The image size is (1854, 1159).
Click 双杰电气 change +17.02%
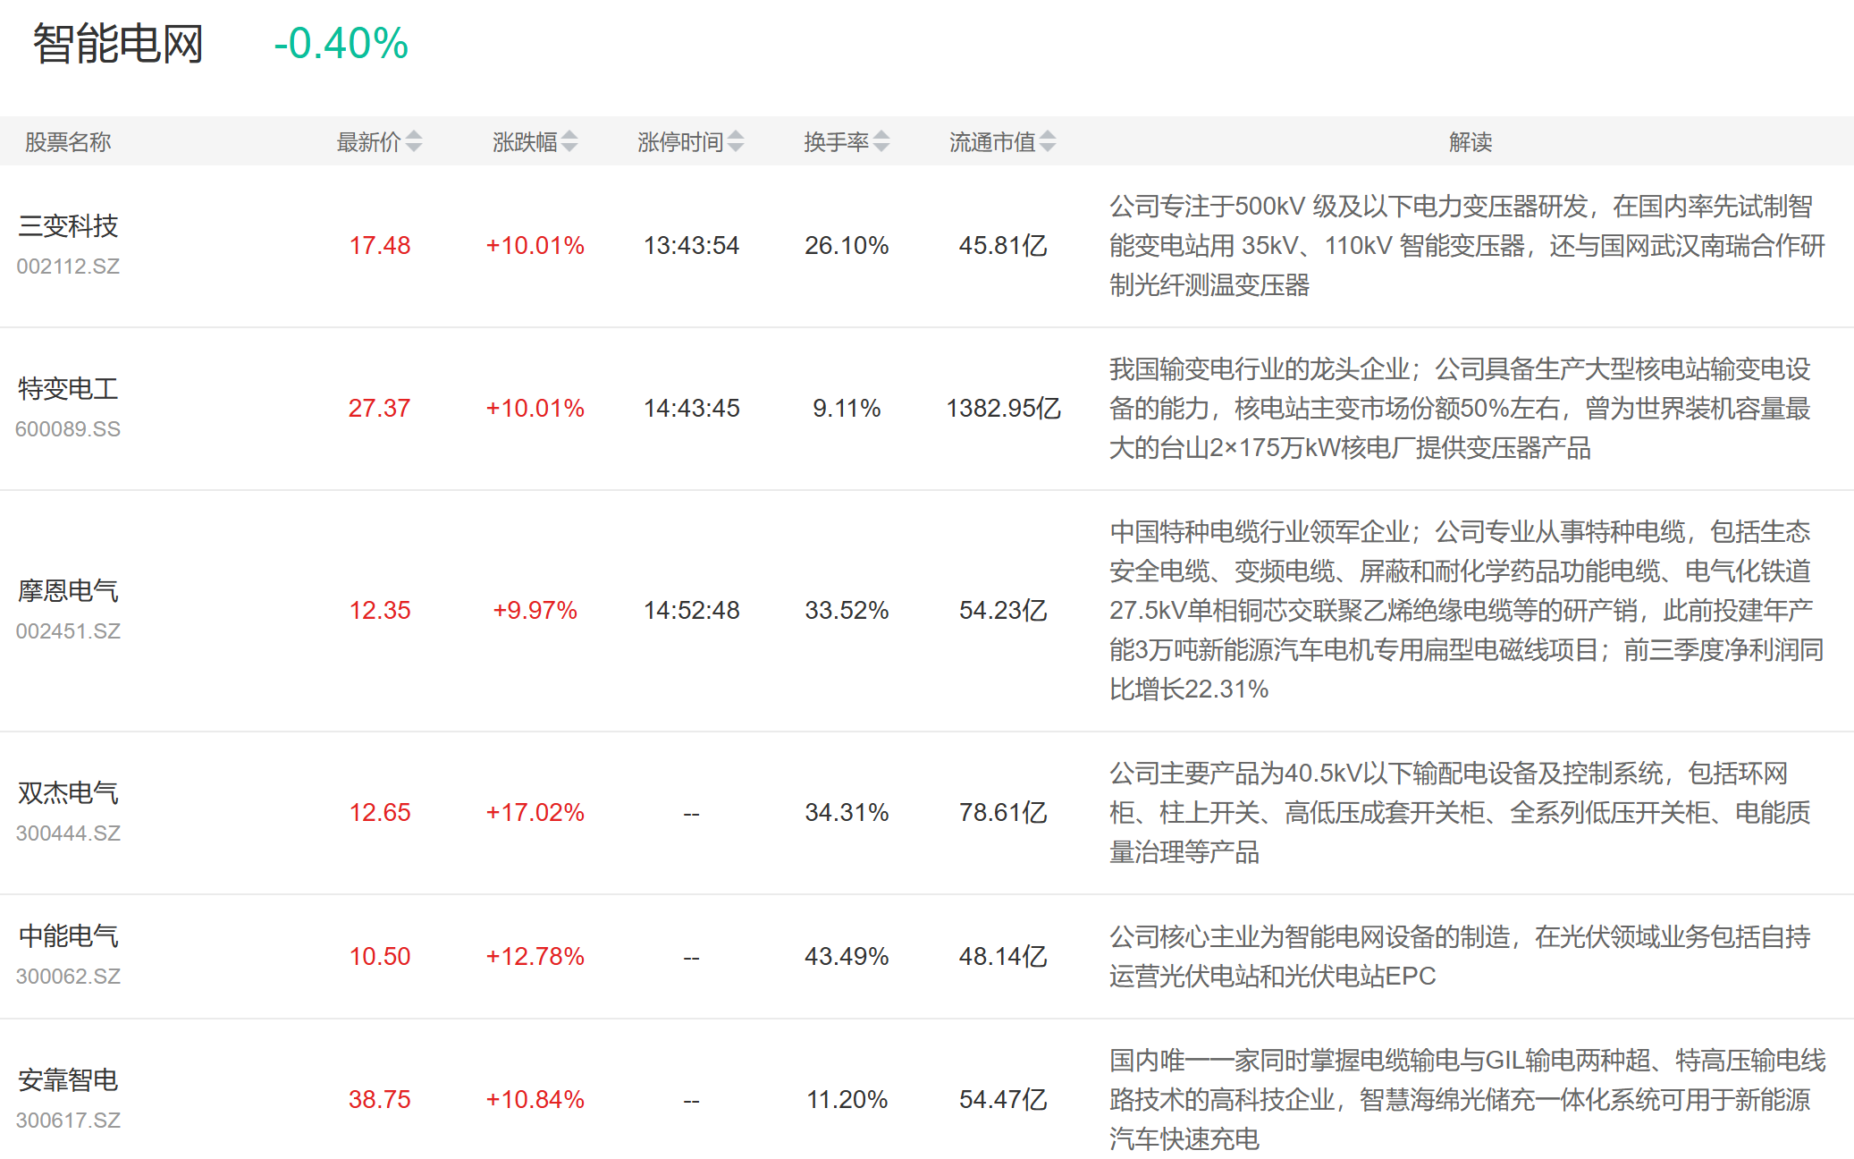coord(535,813)
